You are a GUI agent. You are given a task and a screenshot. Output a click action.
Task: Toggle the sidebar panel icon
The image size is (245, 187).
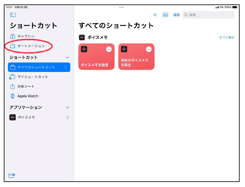(x=13, y=15)
